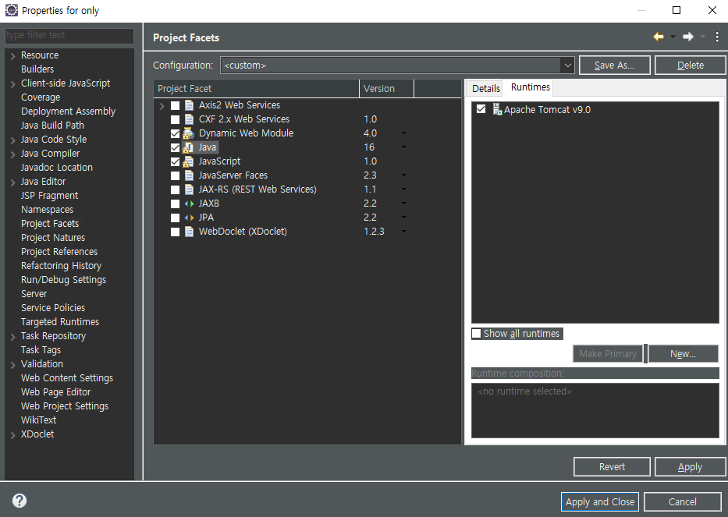Open Deployment Assembly page
Screen dimensions: 728x517
(x=68, y=112)
